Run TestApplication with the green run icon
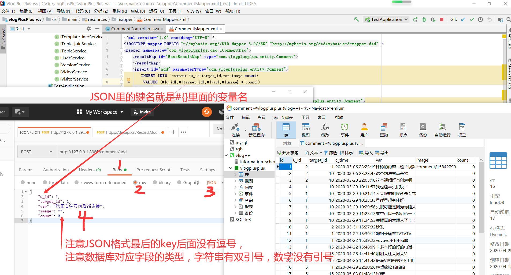The image size is (511, 275). point(415,20)
